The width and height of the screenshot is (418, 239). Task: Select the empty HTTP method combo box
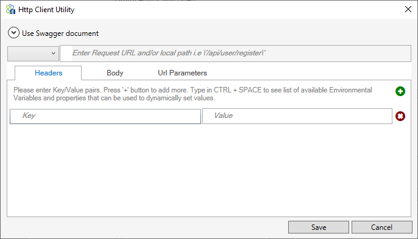coord(33,54)
